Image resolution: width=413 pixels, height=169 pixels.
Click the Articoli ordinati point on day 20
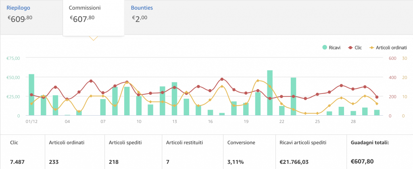pyautogui.click(x=258, y=81)
